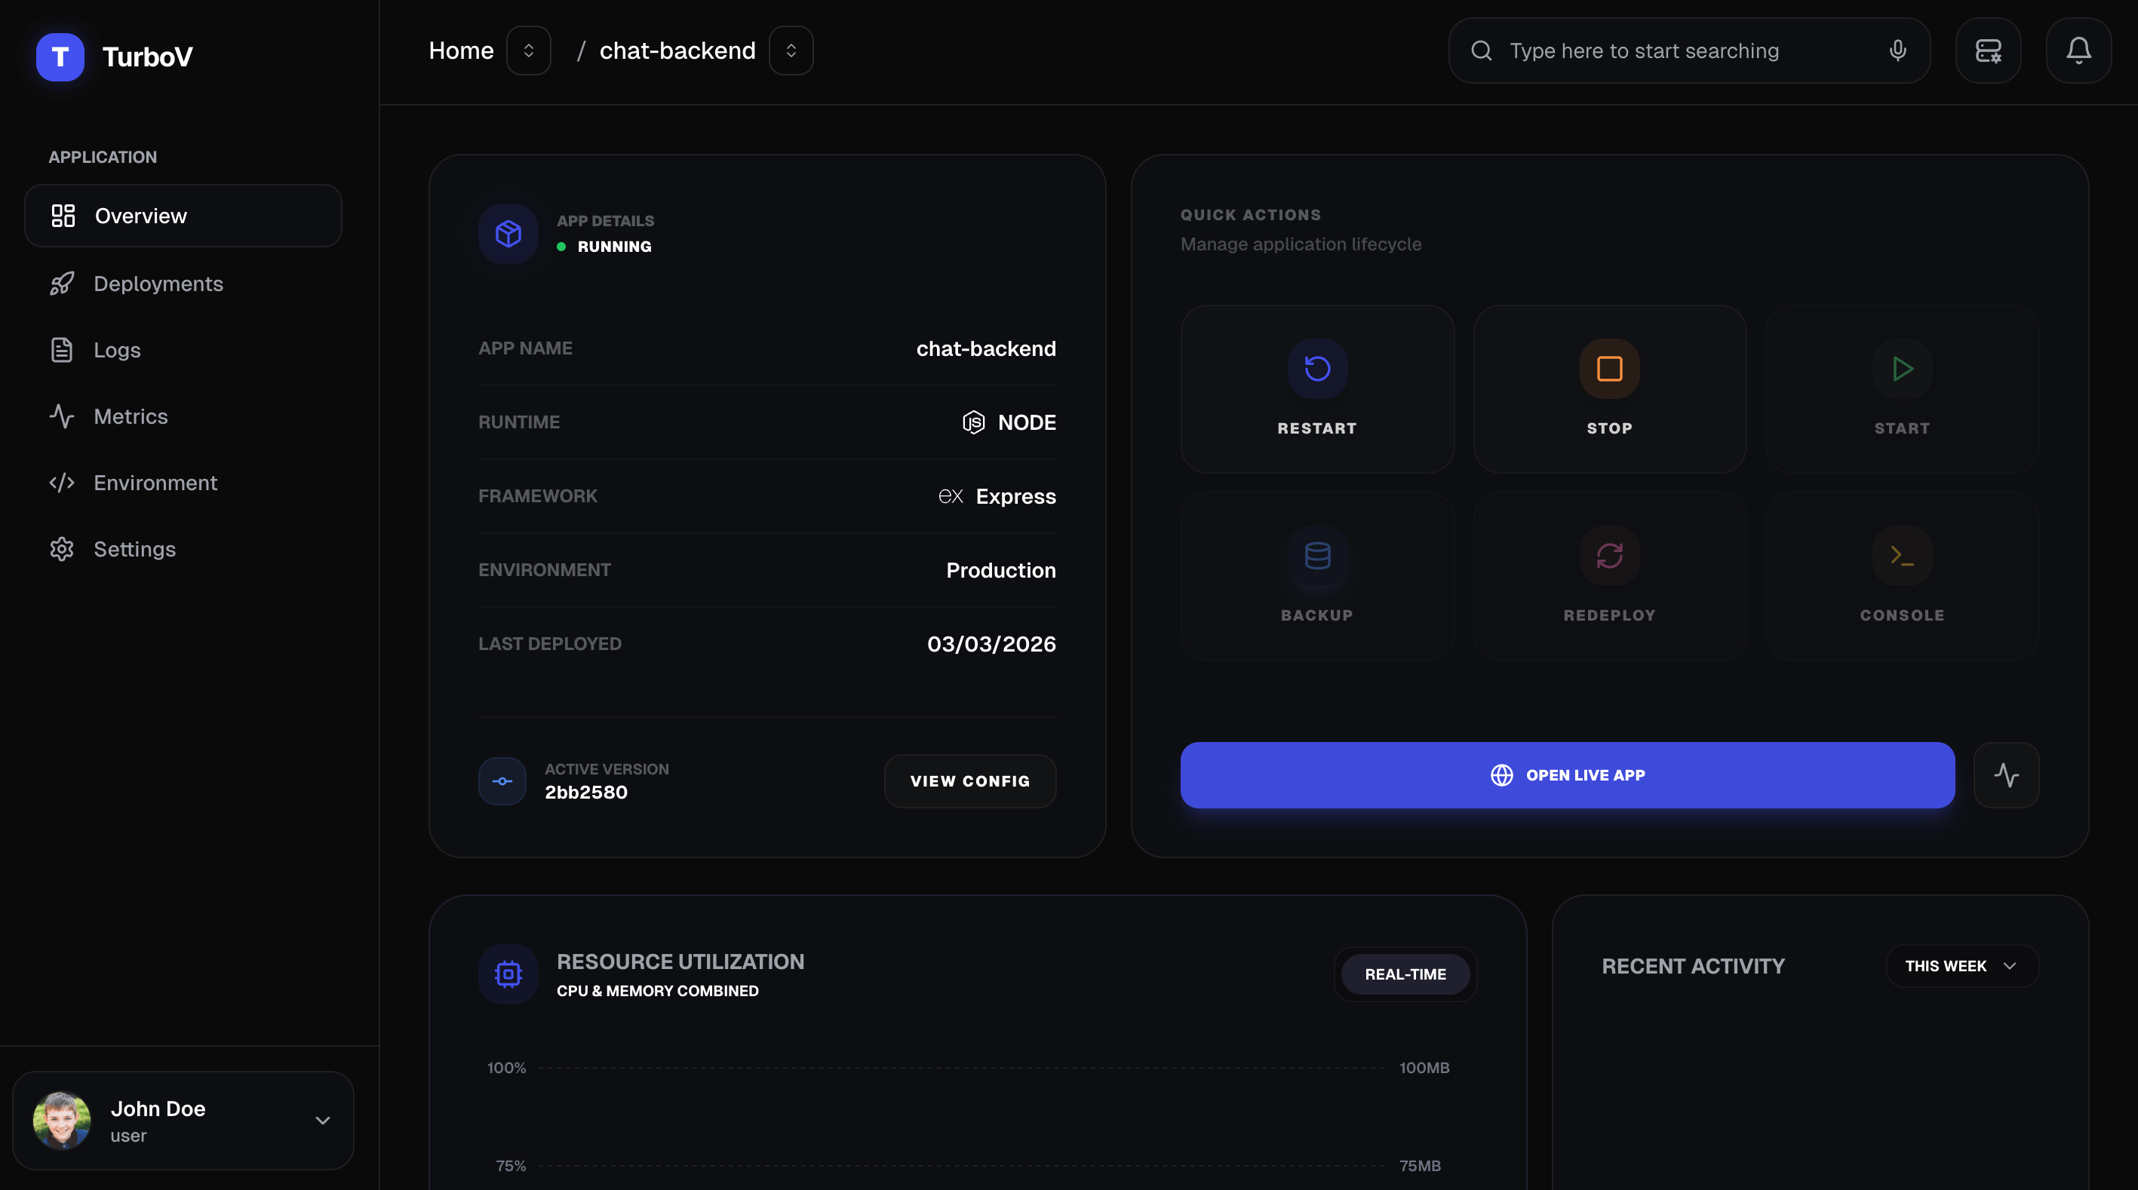The image size is (2138, 1190).
Task: Restart the application
Action: (1317, 389)
